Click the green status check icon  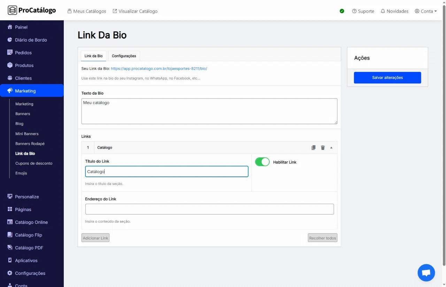342,11
